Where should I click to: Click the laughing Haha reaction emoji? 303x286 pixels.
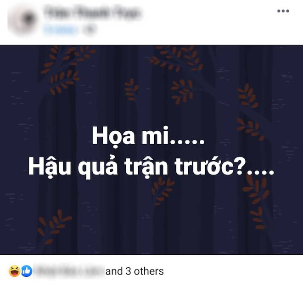coord(15,271)
